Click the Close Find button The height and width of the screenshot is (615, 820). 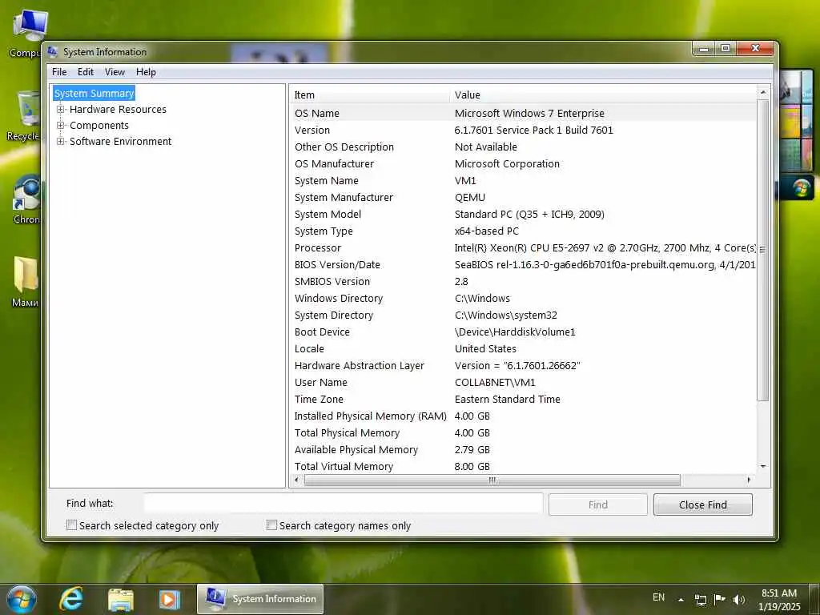coord(702,504)
